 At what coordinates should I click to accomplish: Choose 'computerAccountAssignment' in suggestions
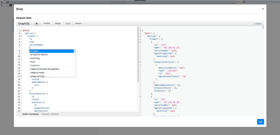coord(51,69)
